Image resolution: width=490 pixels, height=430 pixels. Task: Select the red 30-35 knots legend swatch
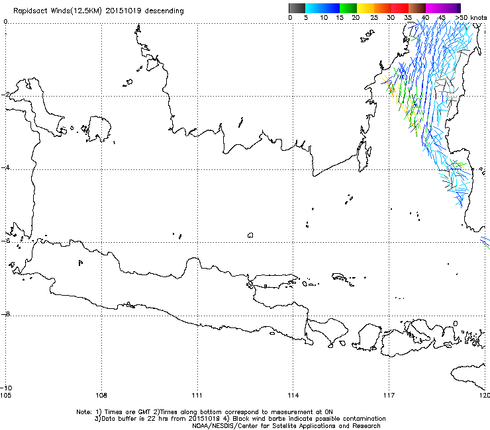(400, 8)
